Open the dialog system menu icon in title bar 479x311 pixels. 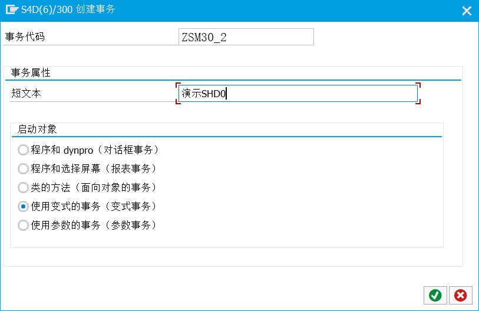12,9
